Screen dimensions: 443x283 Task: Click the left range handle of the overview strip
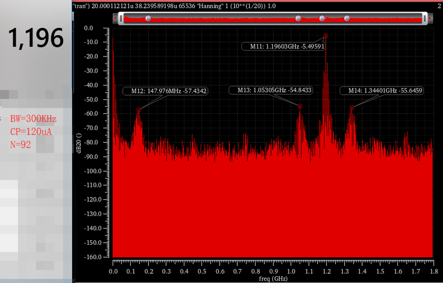click(x=121, y=18)
